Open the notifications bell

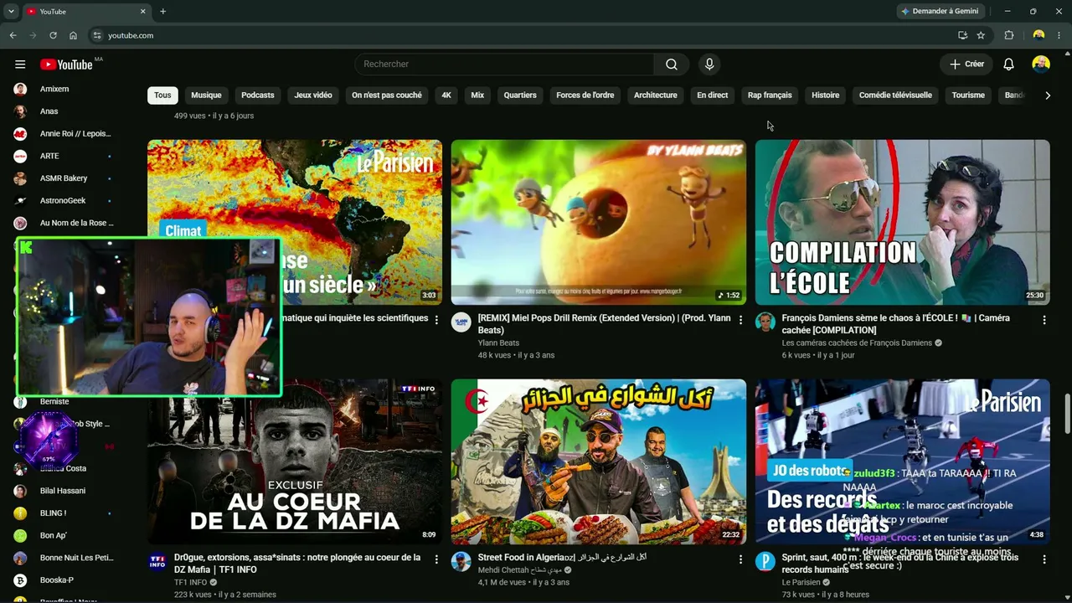point(1008,64)
